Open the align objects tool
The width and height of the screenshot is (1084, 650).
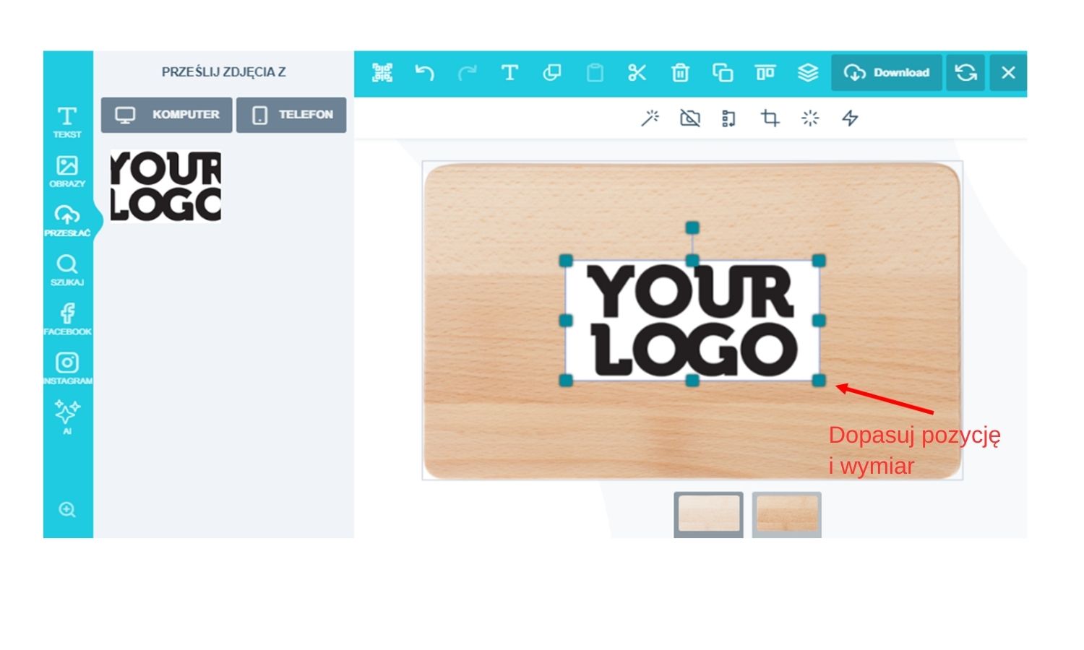[765, 73]
